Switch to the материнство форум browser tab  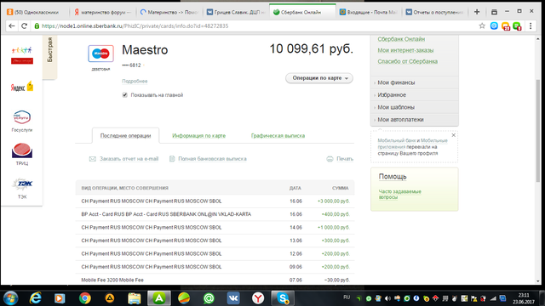[103, 12]
